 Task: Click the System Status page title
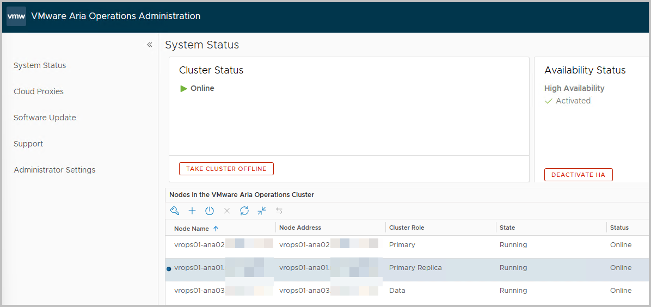202,45
